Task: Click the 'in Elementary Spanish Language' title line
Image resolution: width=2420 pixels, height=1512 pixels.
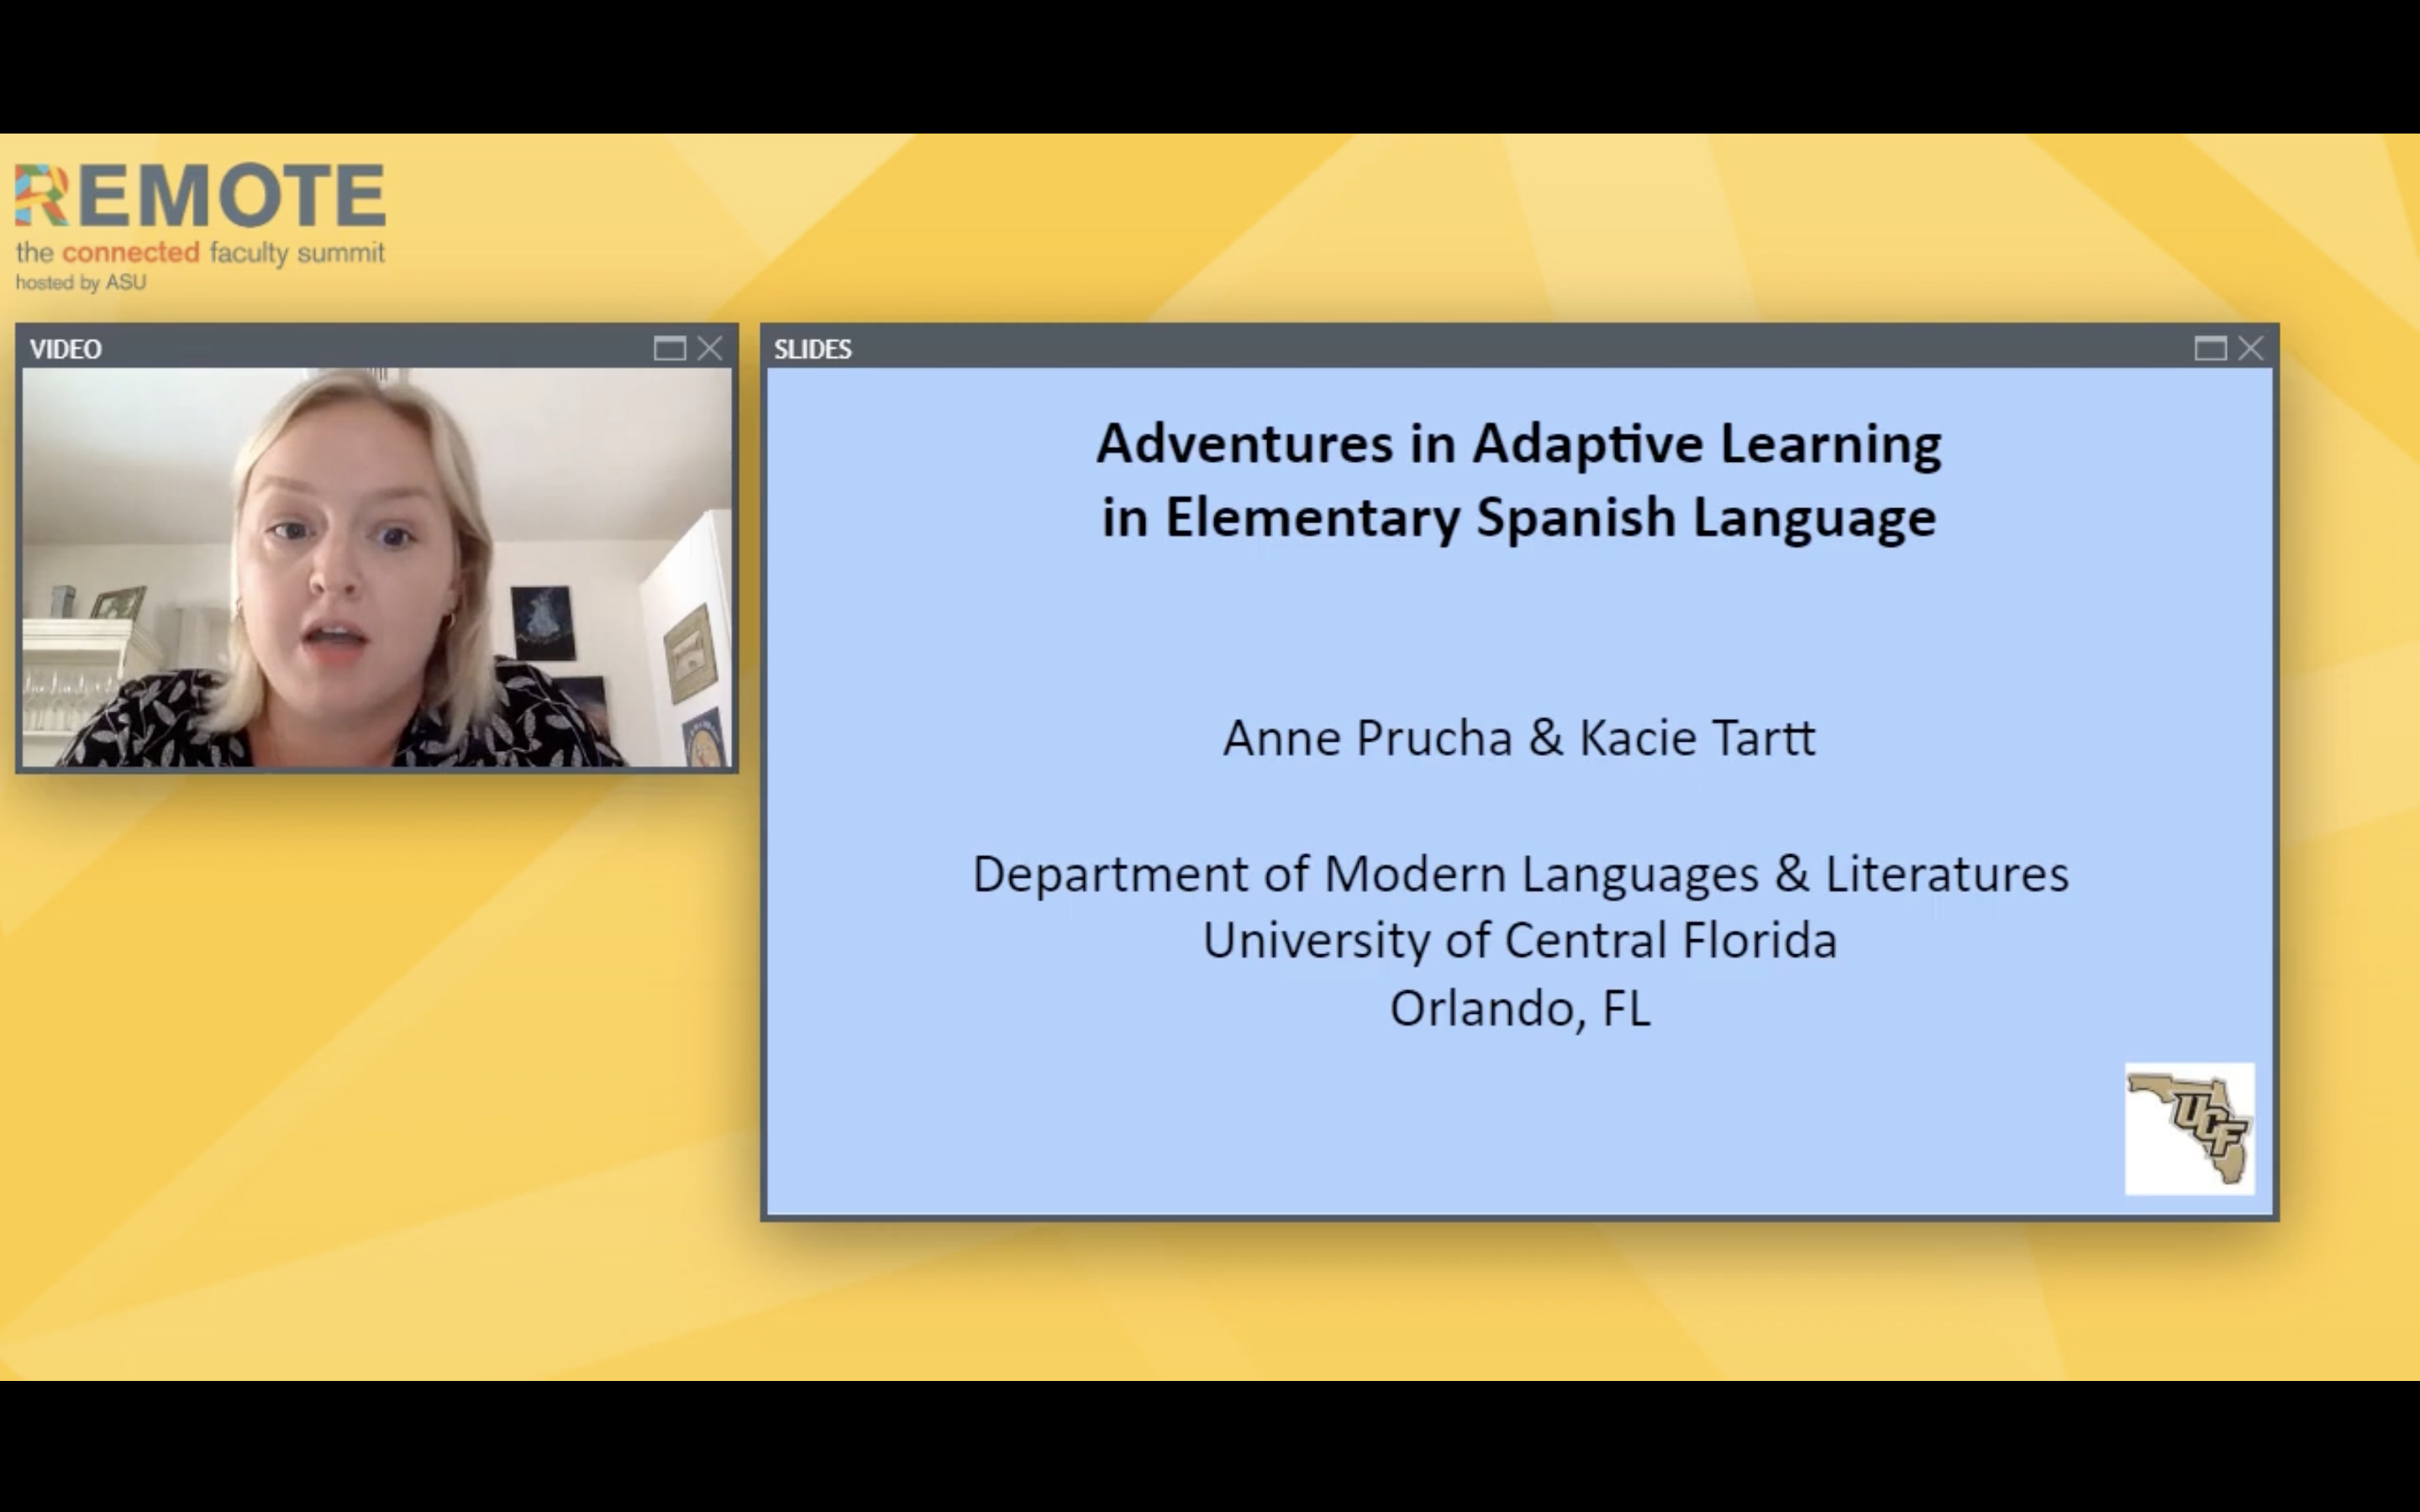Action: click(x=1518, y=517)
